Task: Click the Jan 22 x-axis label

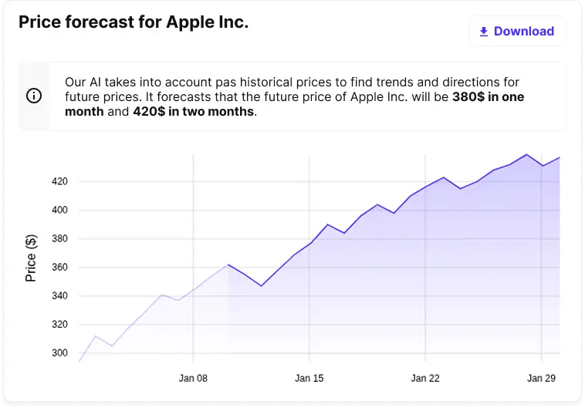Action: point(425,379)
